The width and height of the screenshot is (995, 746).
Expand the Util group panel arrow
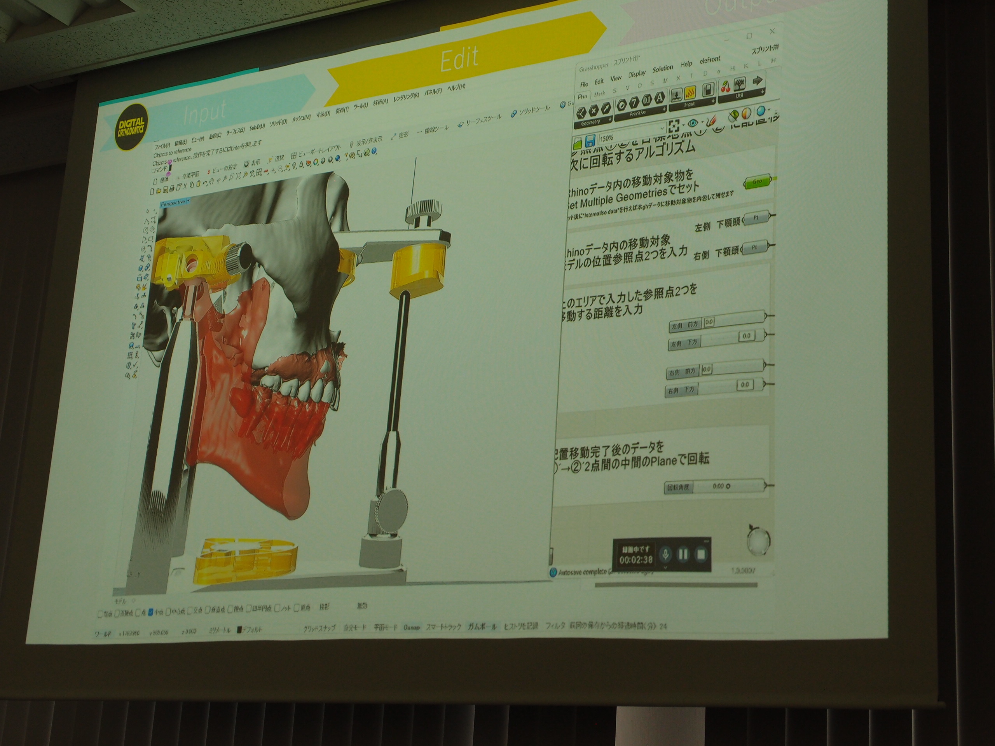tap(763, 92)
